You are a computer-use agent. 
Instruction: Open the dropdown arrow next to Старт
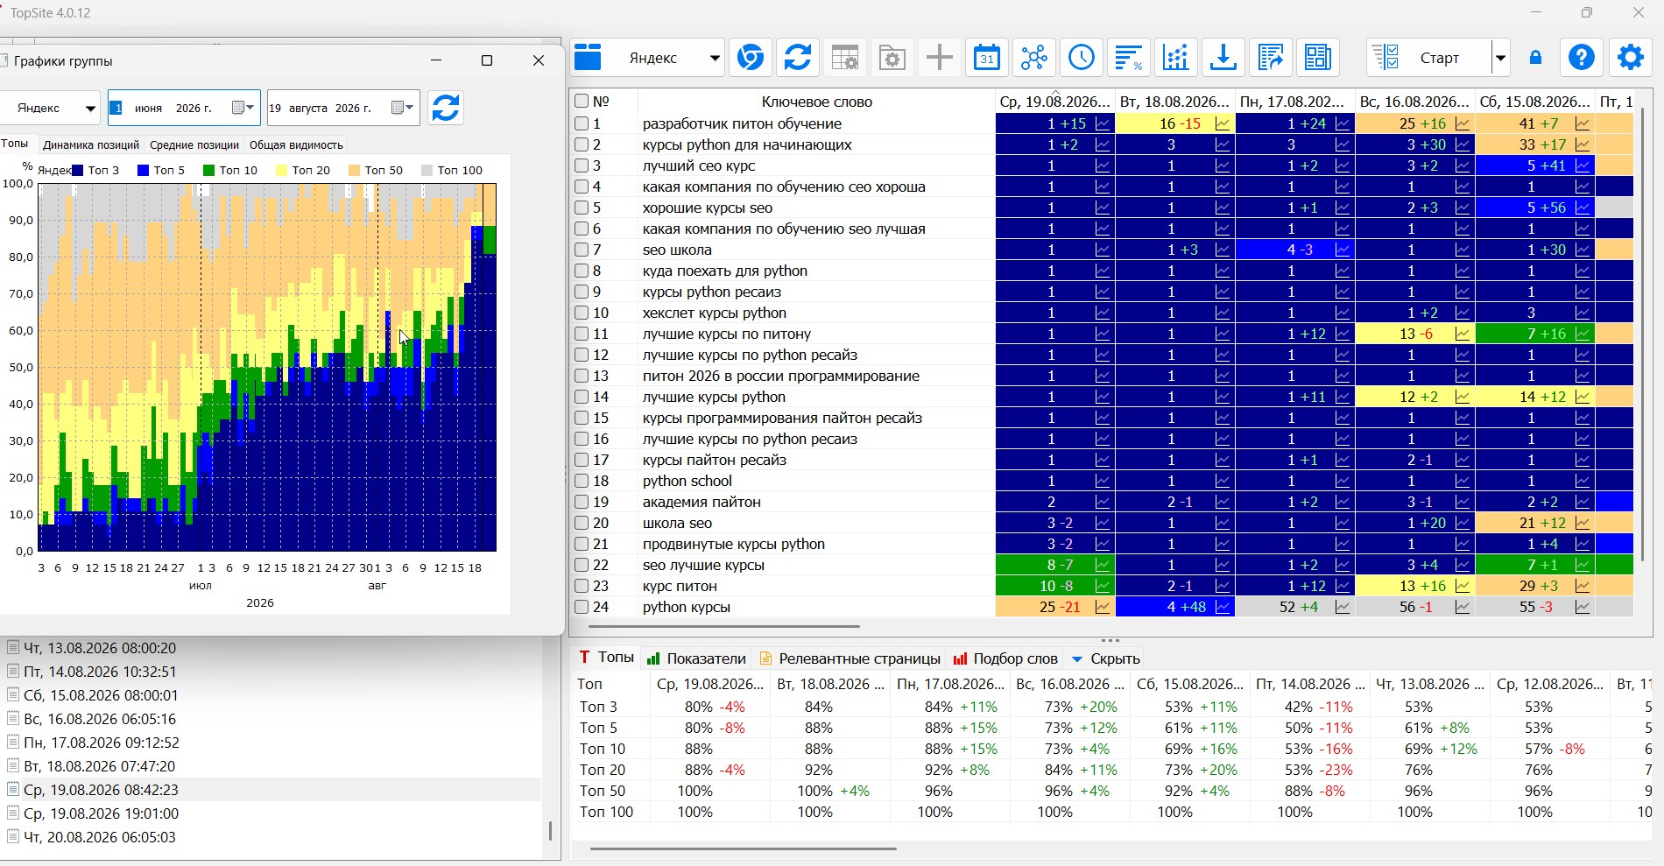click(1500, 58)
